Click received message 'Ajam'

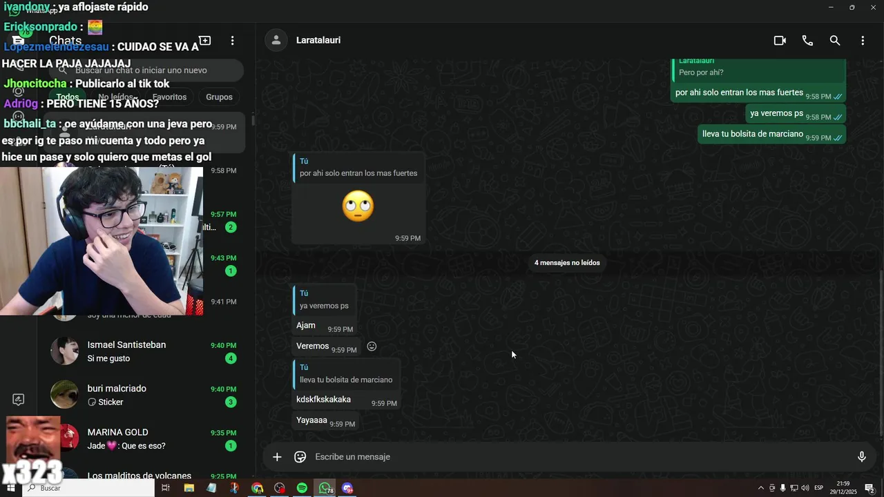pos(306,326)
